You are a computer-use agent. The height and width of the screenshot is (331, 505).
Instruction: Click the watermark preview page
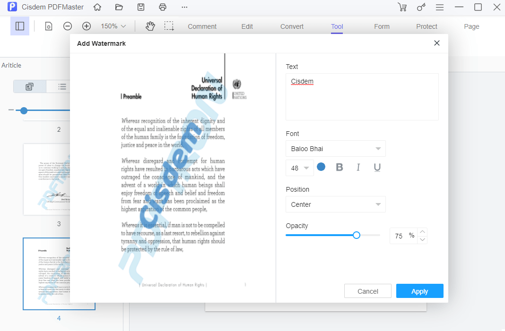(173, 178)
